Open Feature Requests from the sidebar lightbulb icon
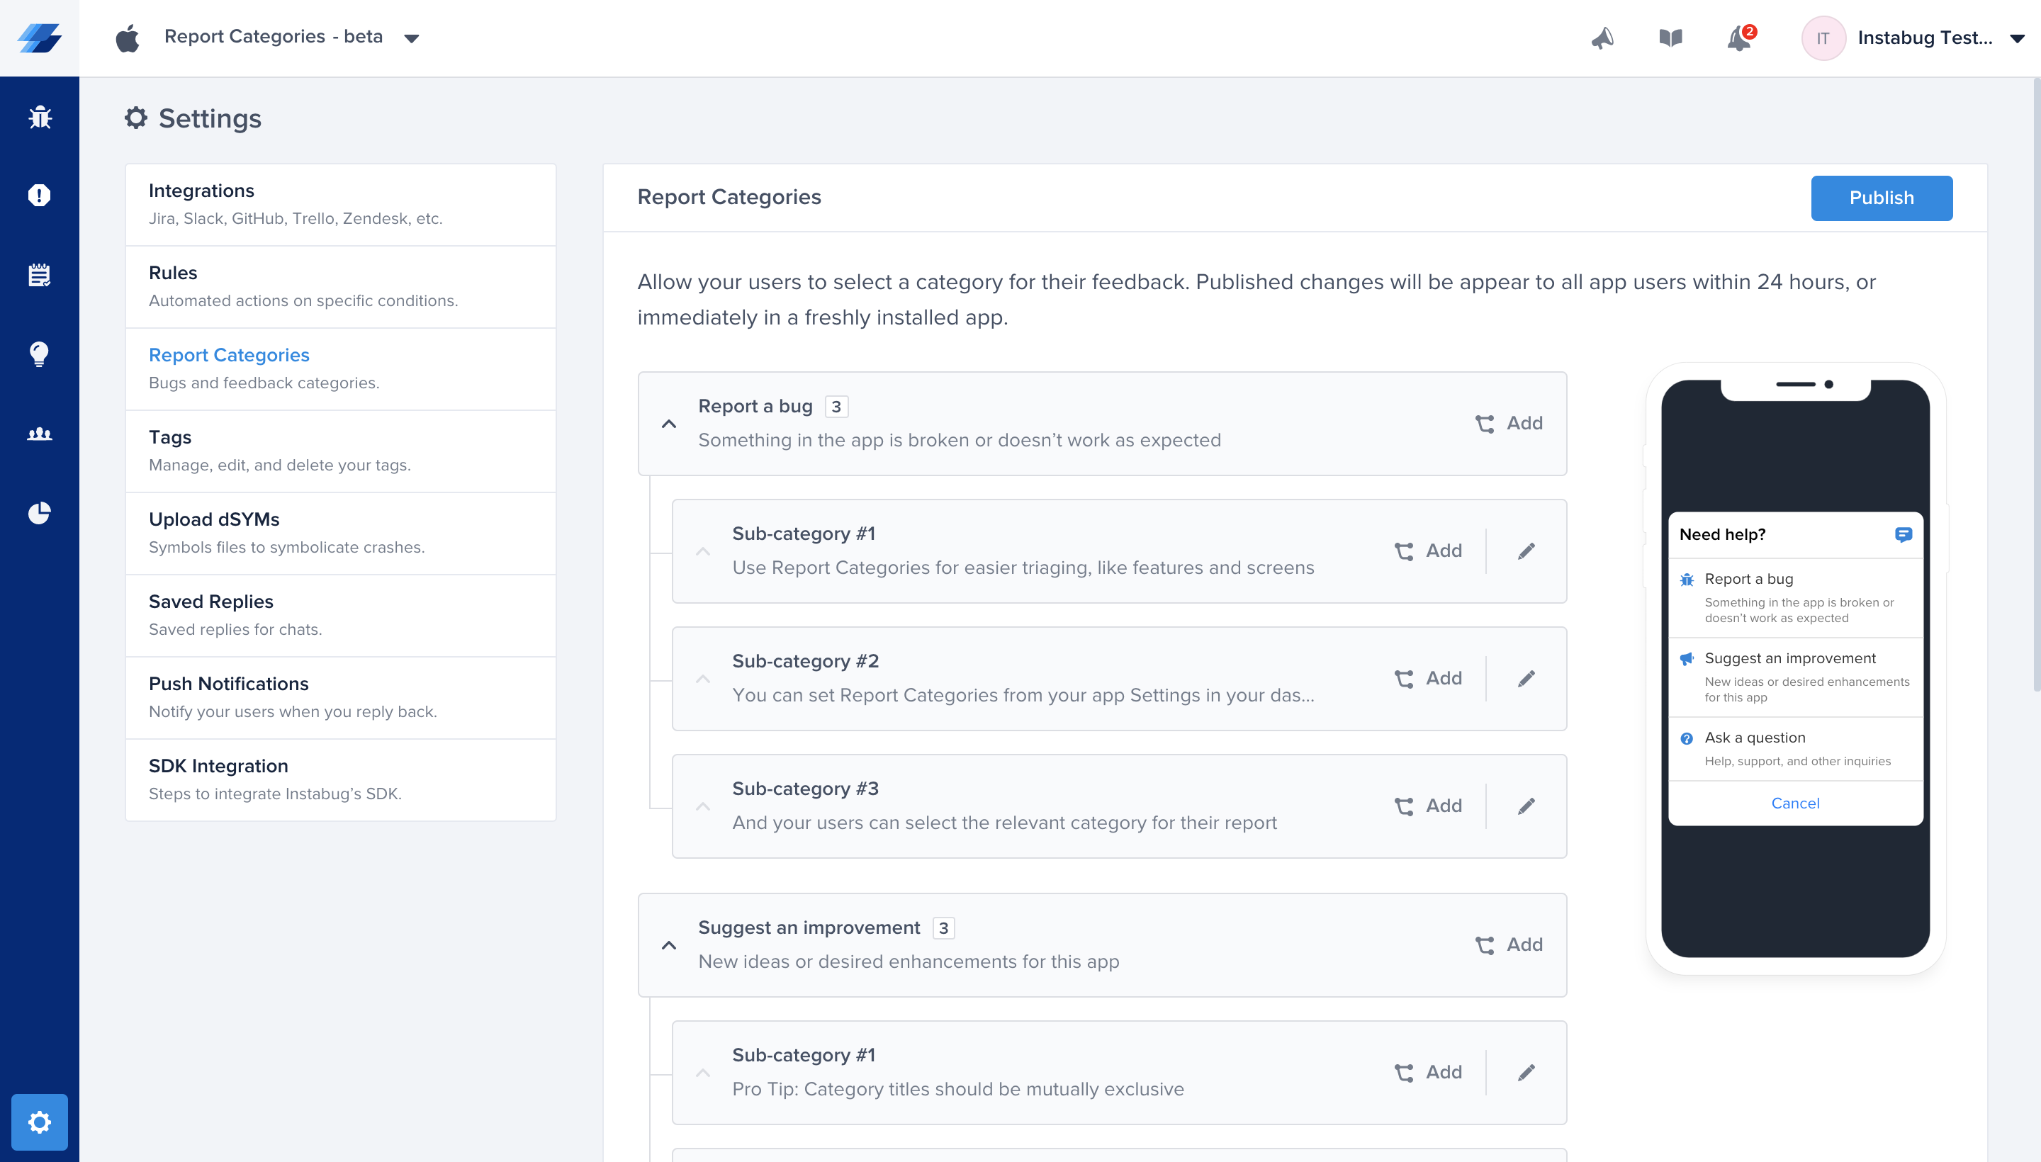The image size is (2041, 1162). (x=39, y=354)
